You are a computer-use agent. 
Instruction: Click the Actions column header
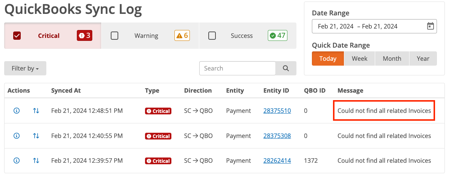18,91
